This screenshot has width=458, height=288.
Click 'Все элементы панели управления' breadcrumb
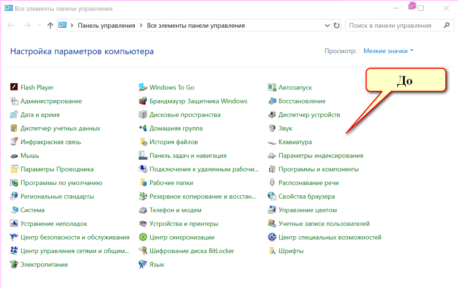(196, 25)
